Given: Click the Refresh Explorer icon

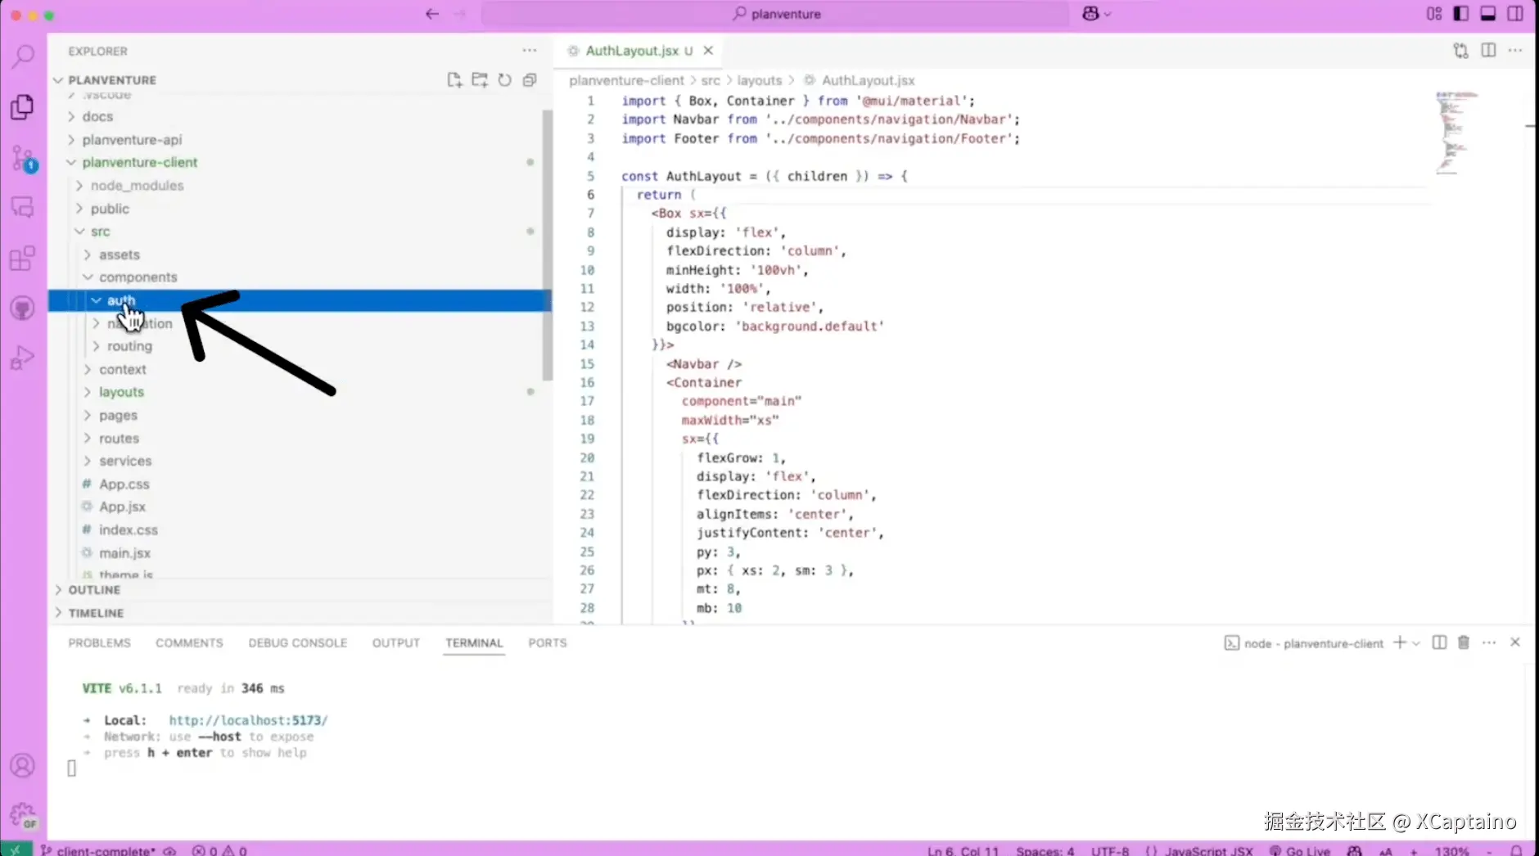Looking at the screenshot, I should point(504,79).
